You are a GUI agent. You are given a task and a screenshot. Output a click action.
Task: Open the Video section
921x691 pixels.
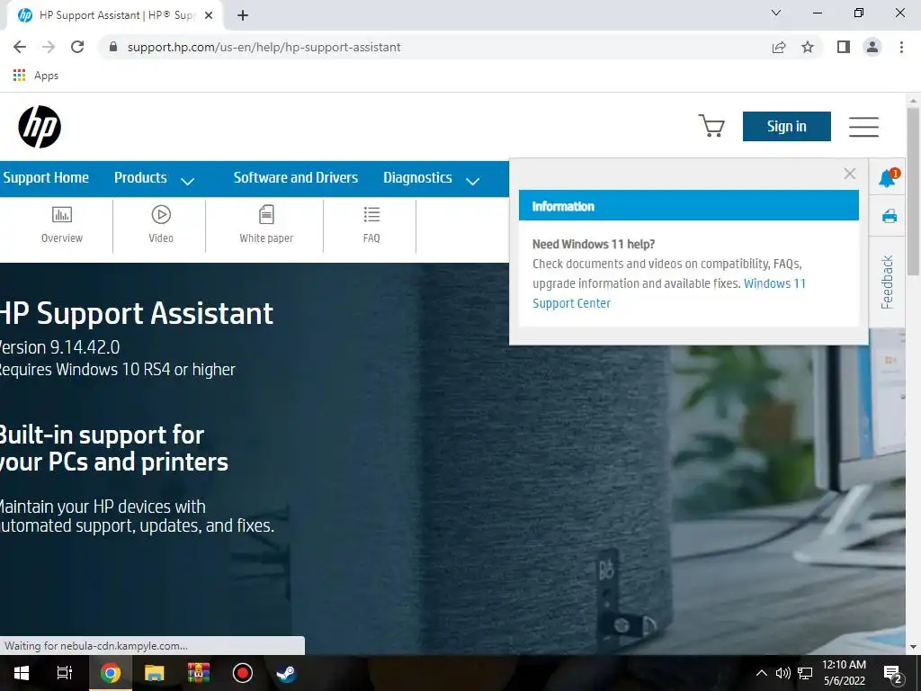[x=161, y=225]
